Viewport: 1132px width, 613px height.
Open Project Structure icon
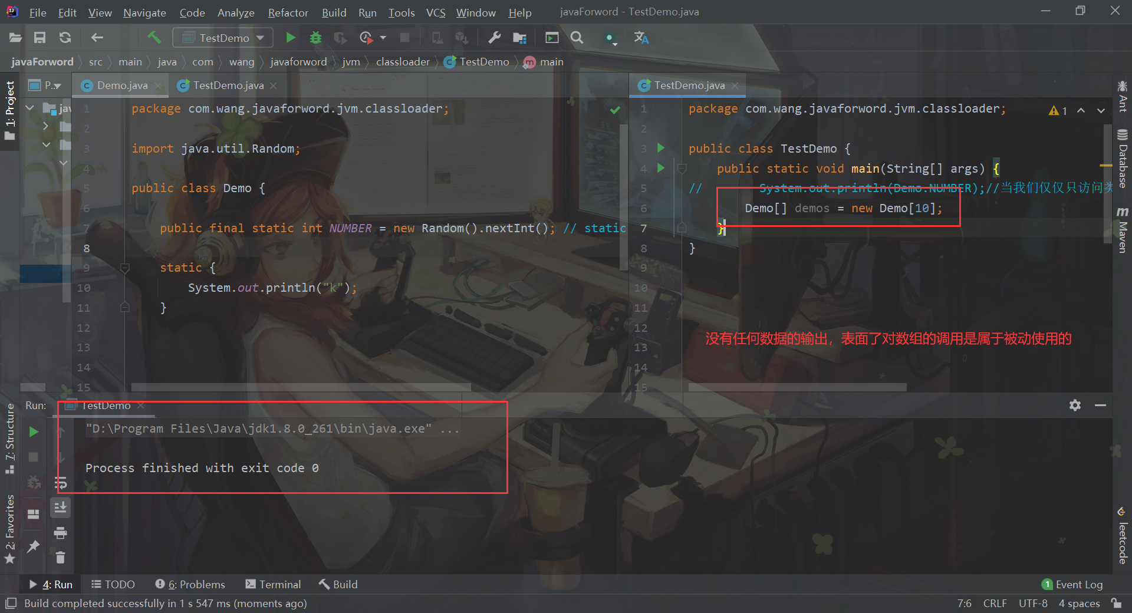coord(519,38)
